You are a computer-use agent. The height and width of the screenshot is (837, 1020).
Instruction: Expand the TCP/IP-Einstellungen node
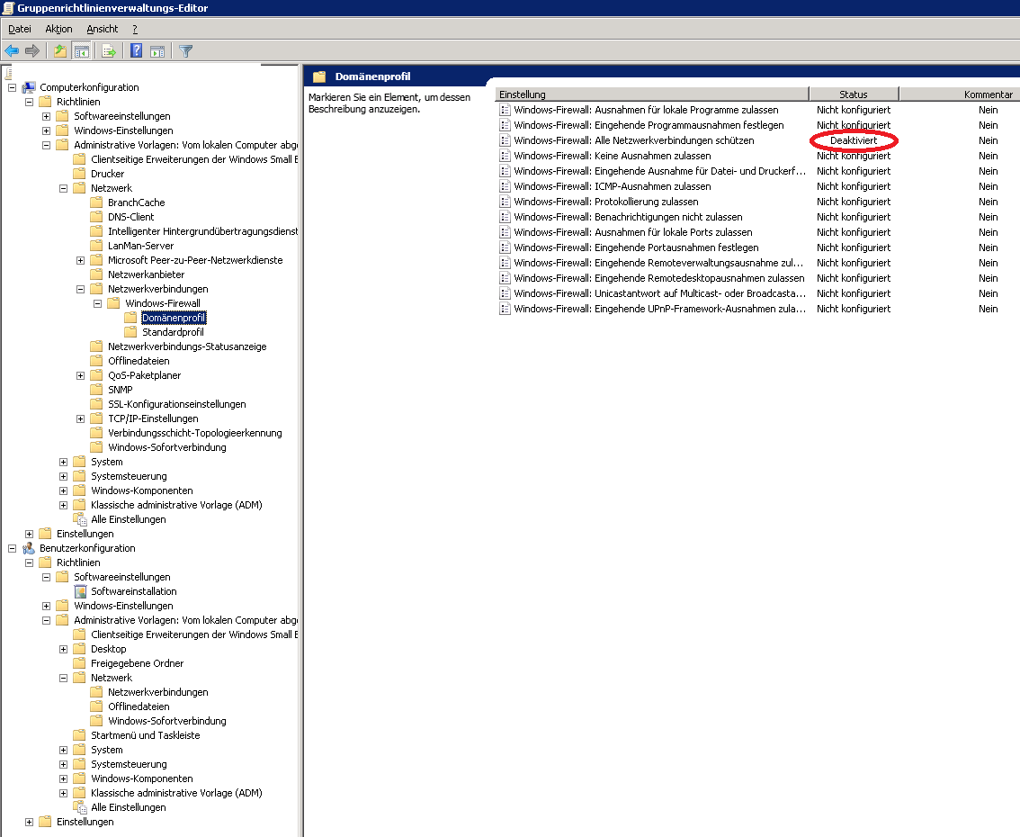tap(81, 419)
